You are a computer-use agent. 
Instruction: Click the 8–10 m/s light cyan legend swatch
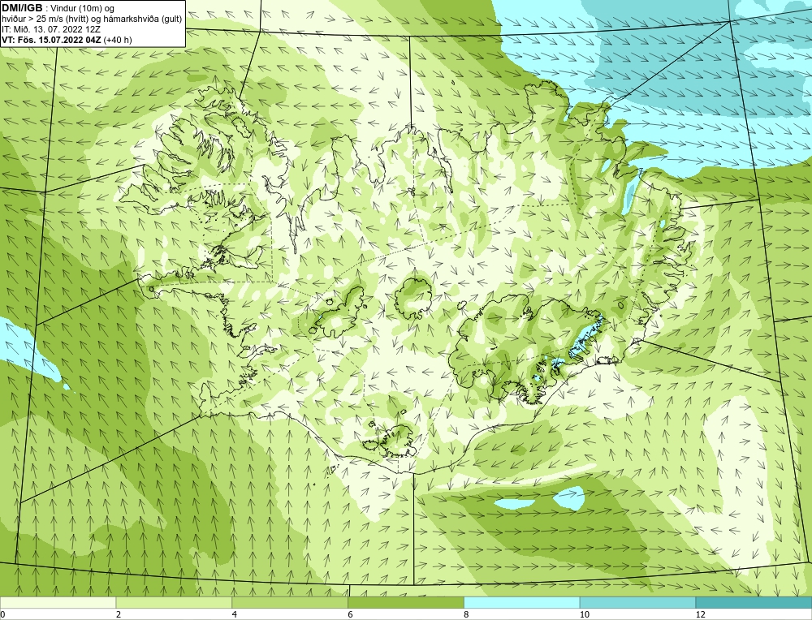click(522, 602)
